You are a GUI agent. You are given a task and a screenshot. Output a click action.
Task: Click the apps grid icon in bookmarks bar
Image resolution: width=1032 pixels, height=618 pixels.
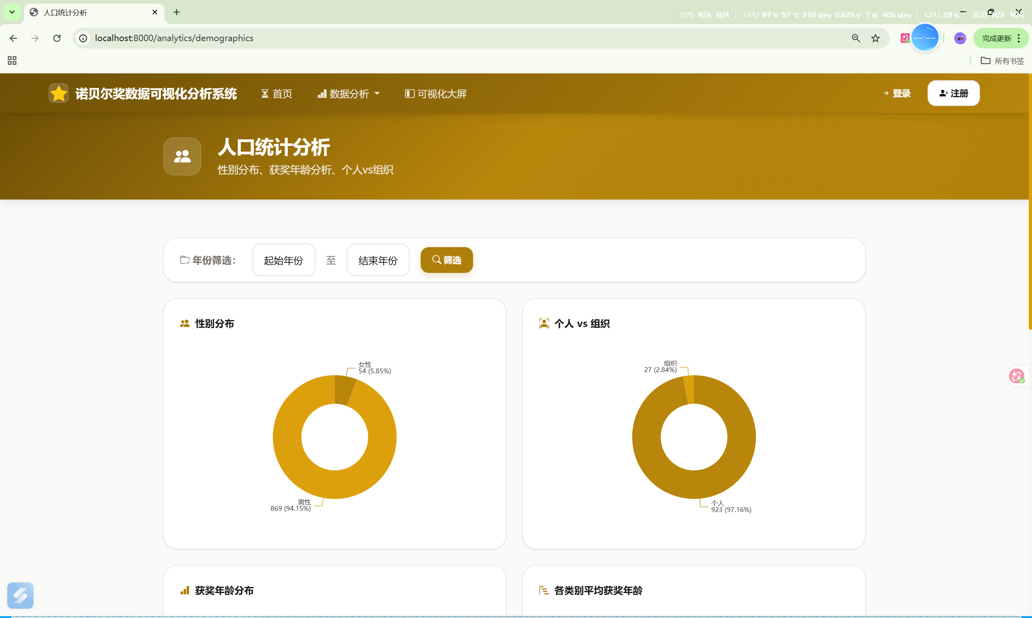[x=12, y=61]
